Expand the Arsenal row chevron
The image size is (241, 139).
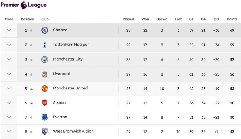pos(9,103)
